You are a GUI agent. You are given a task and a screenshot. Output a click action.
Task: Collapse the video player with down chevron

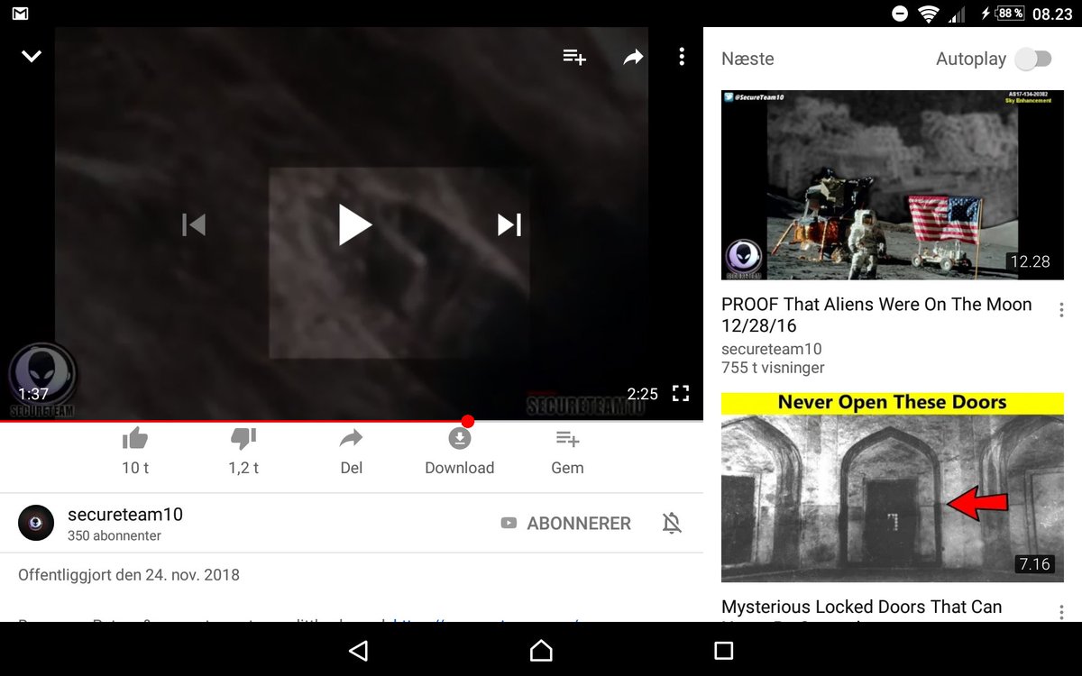click(32, 57)
